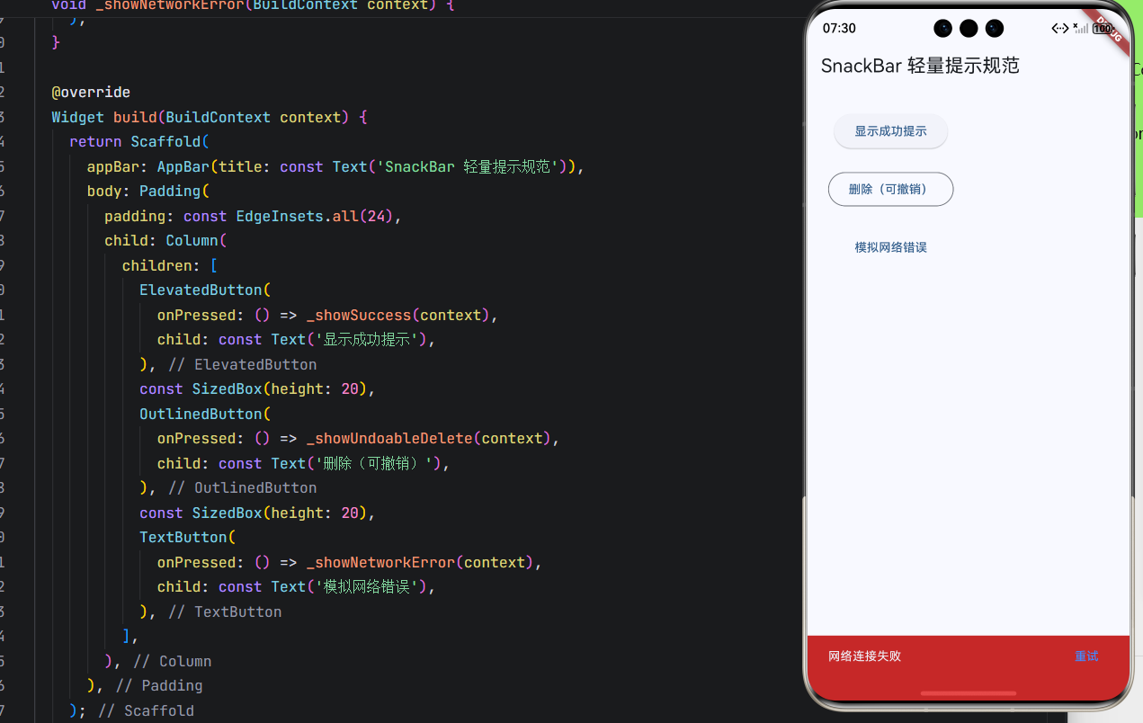Click the @override annotation in the code
Screen dimensions: 1143x723
91,93
